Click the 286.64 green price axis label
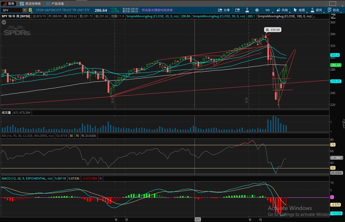 [x=335, y=65]
